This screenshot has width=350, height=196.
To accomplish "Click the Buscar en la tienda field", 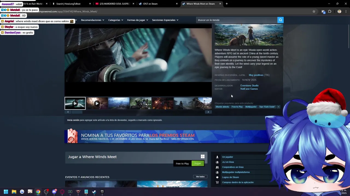I will coord(237,20).
